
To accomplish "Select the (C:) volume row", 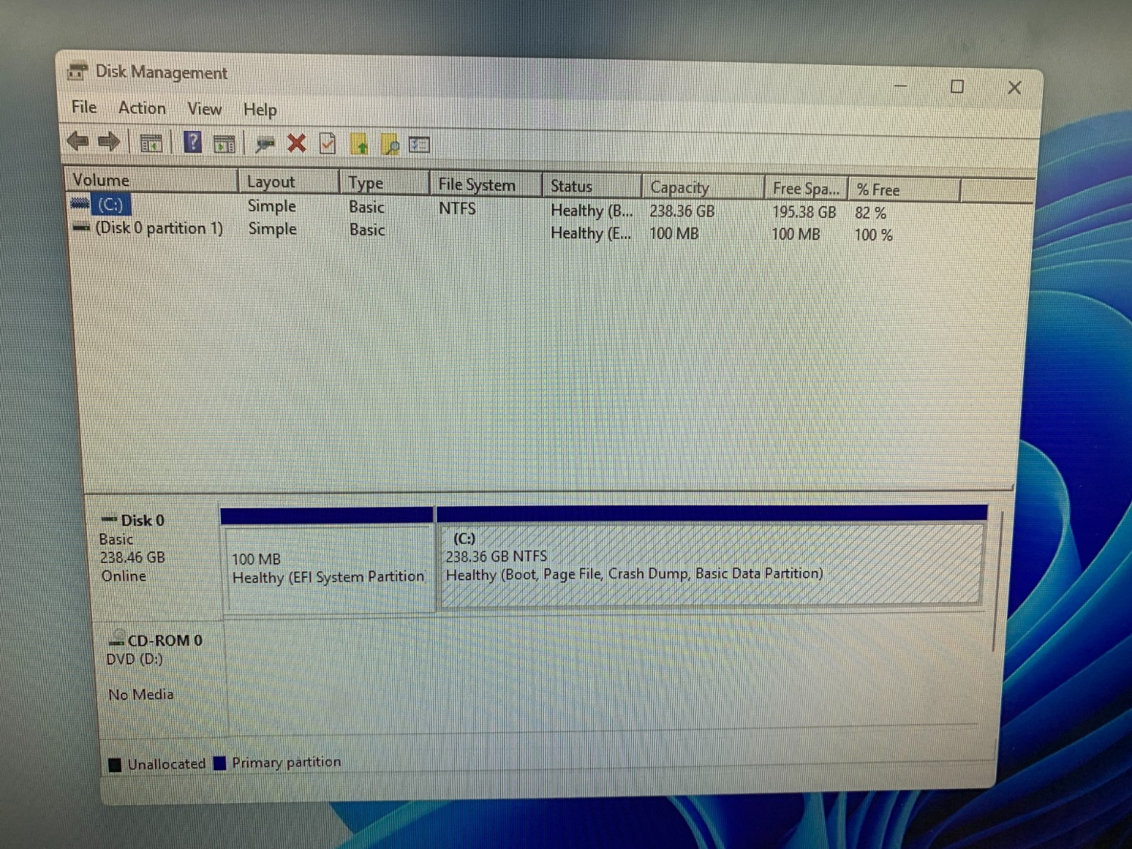I will (481, 209).
